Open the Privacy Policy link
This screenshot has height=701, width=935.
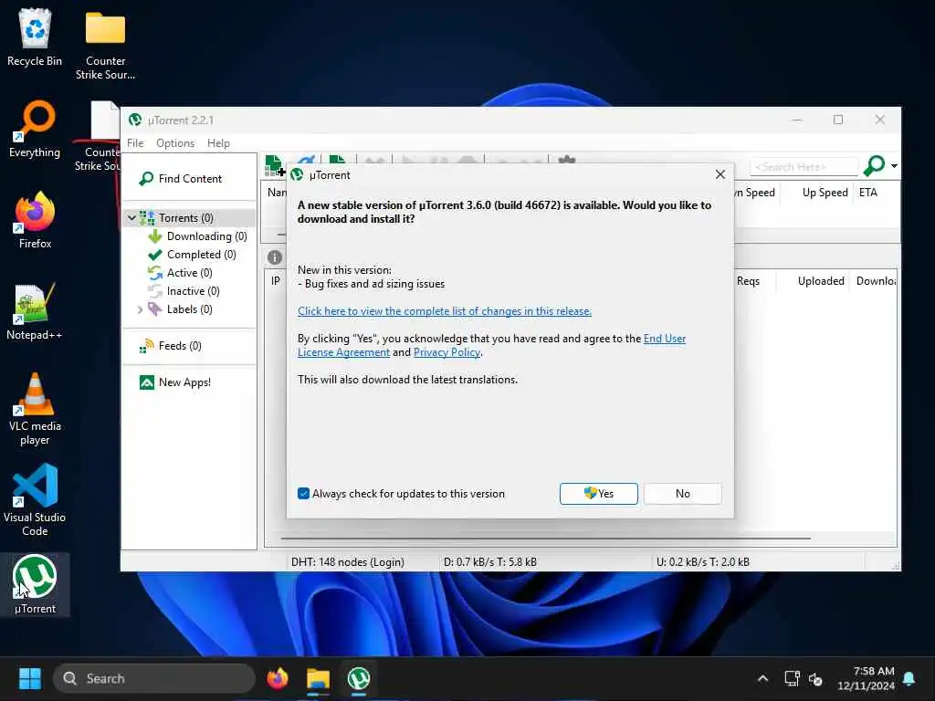click(446, 352)
